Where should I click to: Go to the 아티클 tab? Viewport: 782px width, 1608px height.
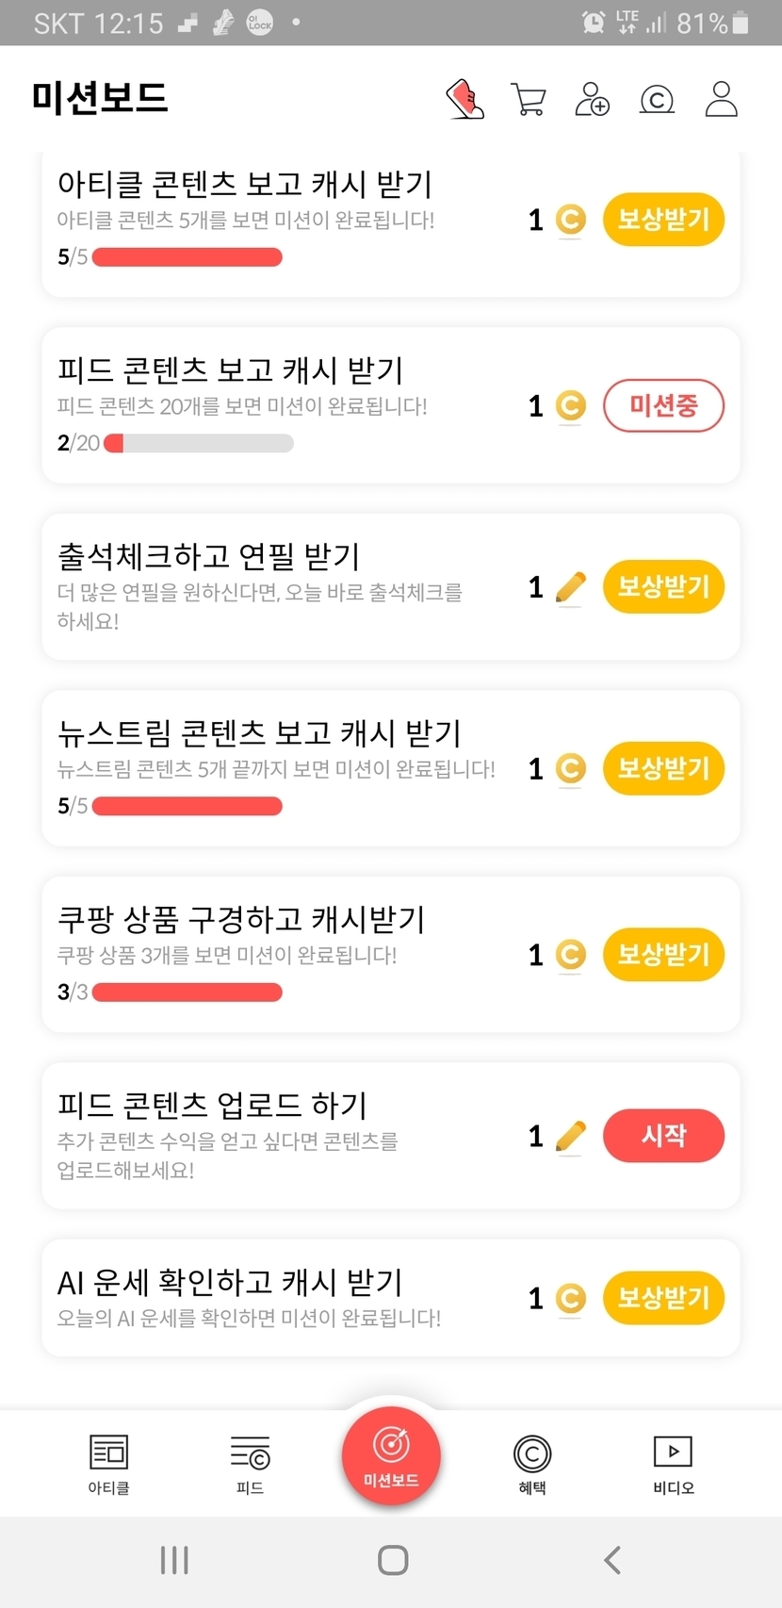click(108, 1464)
